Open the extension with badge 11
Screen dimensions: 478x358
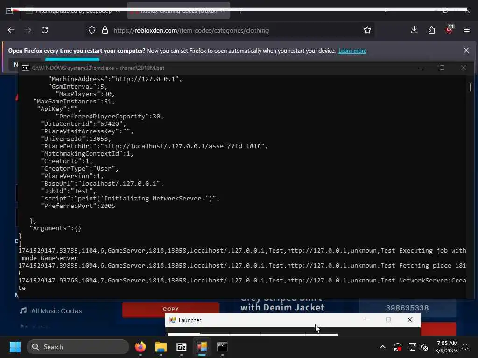450,29
